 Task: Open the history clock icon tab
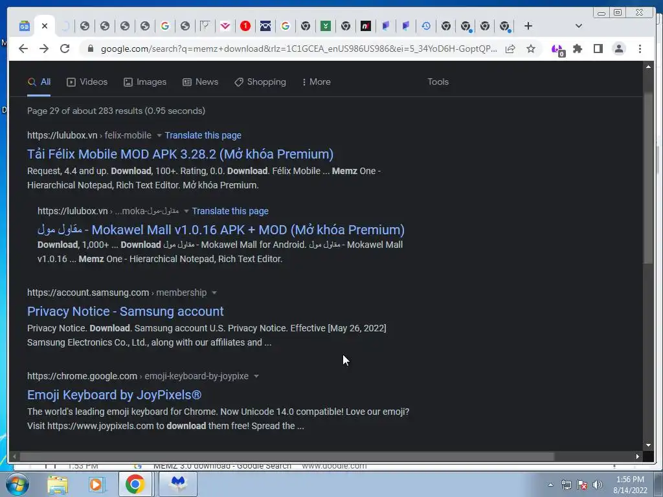point(426,26)
